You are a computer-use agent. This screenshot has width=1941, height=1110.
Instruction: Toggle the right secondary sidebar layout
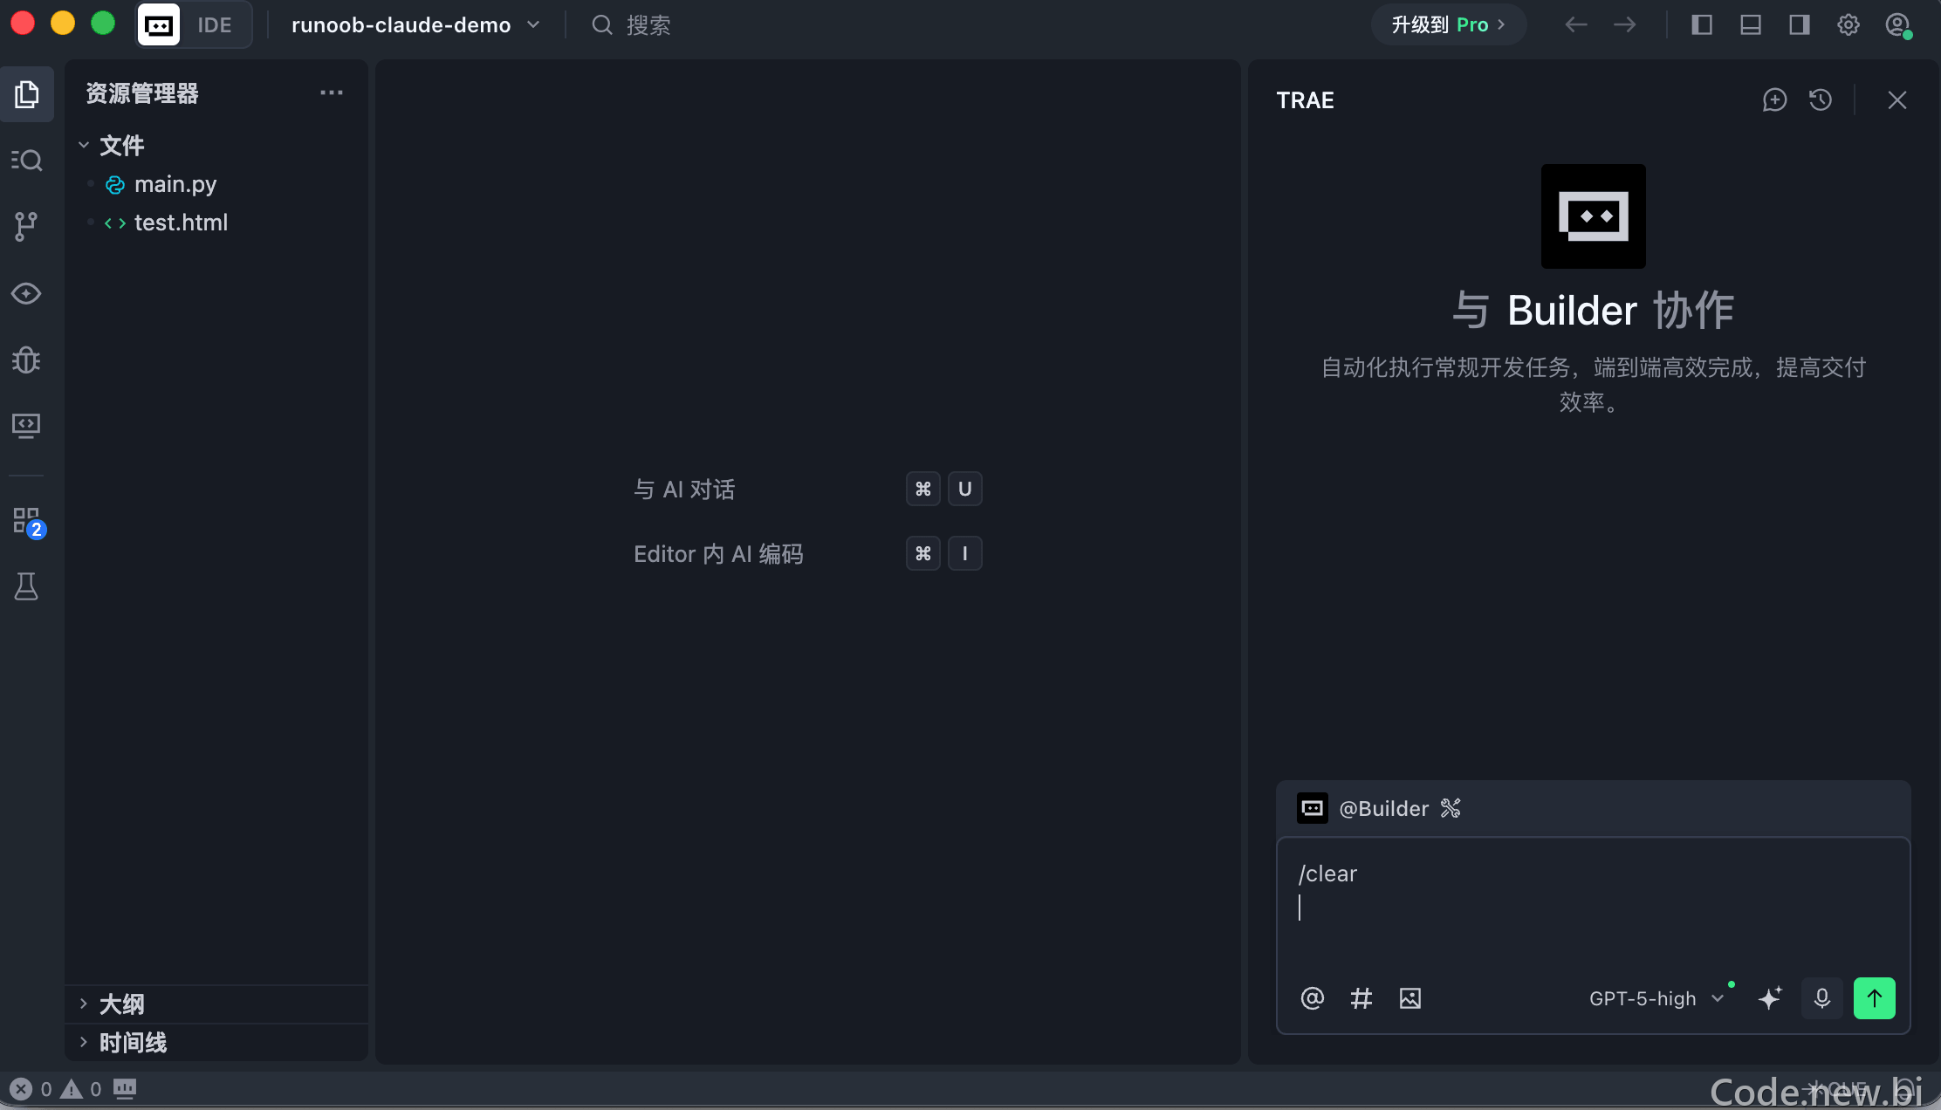click(1800, 24)
